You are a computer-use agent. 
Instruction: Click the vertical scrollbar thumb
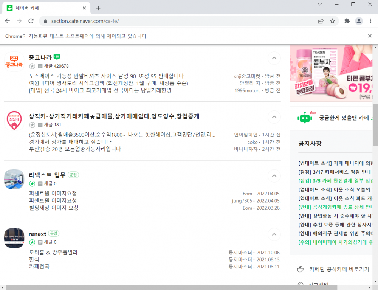[375, 125]
